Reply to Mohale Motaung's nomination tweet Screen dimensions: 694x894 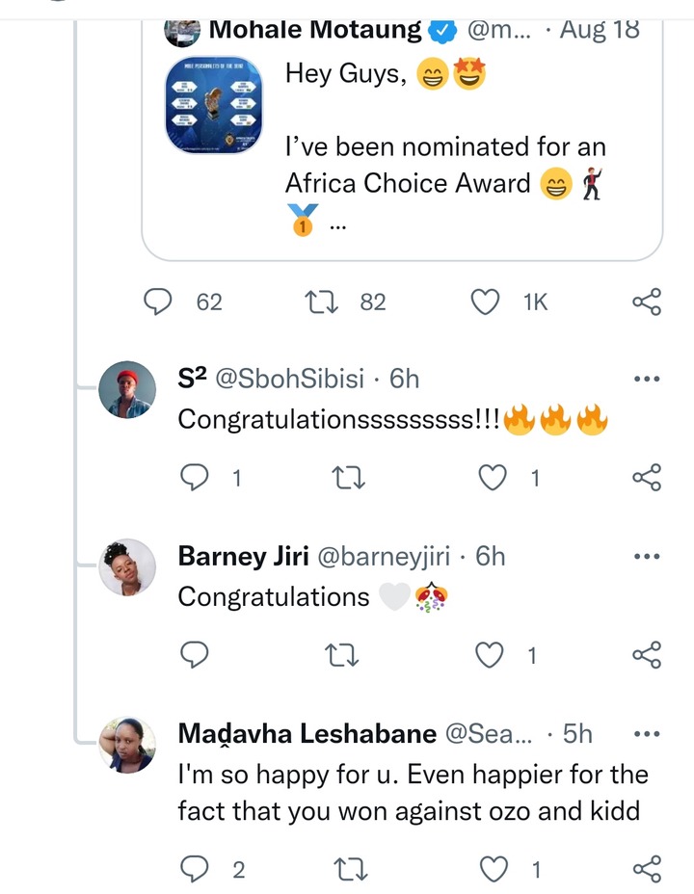coord(157,302)
